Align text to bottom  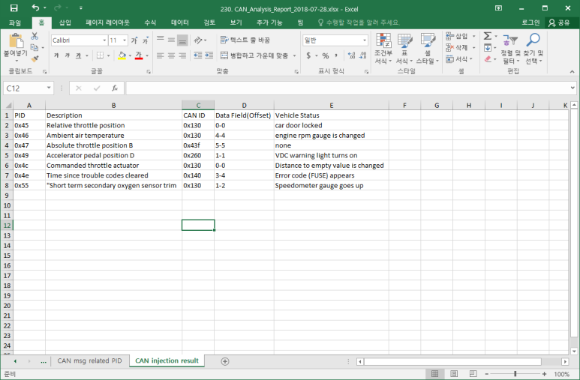click(x=182, y=40)
